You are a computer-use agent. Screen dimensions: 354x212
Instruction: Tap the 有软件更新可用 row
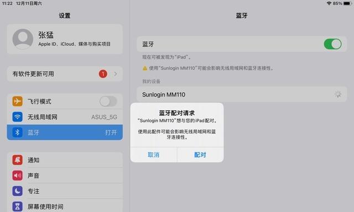point(65,73)
